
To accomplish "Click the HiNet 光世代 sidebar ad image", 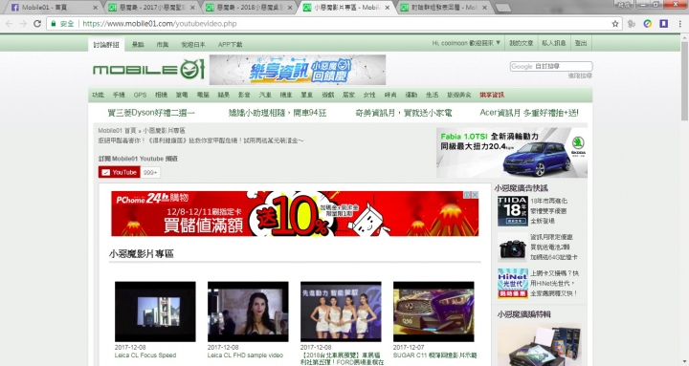I will click(x=512, y=284).
